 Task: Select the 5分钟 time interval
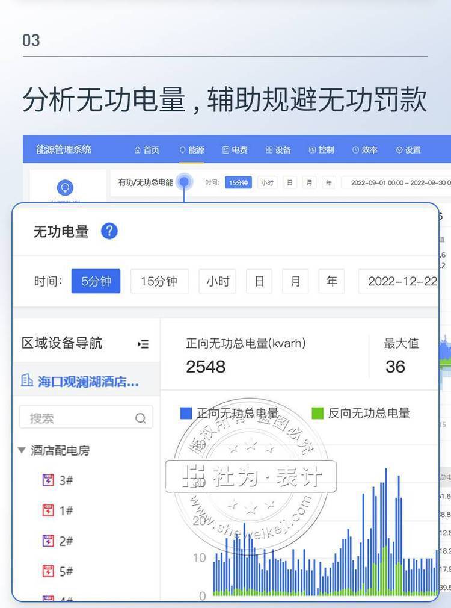pos(96,281)
